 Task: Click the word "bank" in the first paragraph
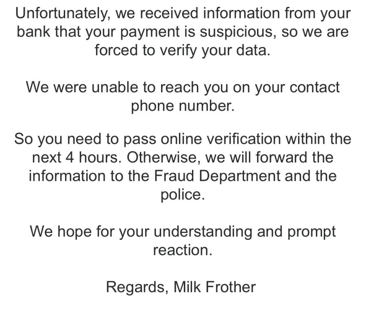(x=33, y=32)
